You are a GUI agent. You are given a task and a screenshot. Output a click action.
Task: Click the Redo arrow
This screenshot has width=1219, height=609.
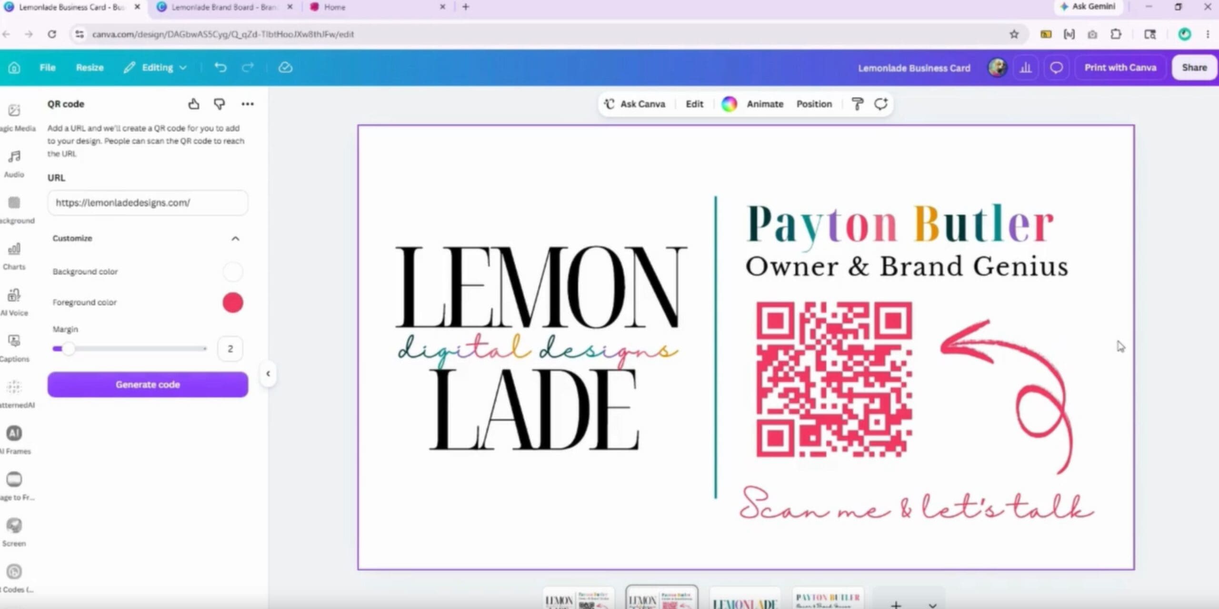[x=248, y=68]
